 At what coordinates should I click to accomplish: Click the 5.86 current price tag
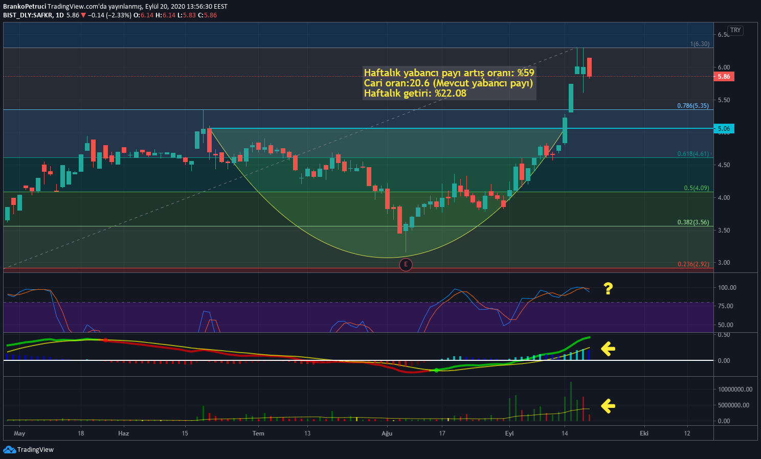tap(724, 77)
